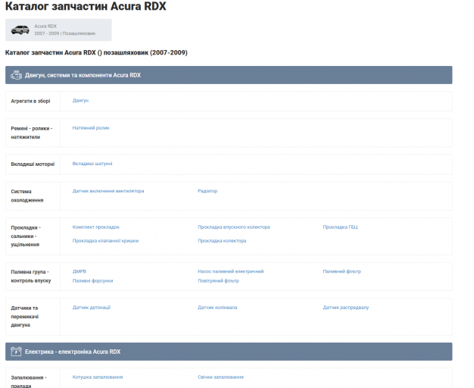Viewport: 474px width, 388px height.
Task: Open the Прокладка ГБЦ link
Action: 340,227
